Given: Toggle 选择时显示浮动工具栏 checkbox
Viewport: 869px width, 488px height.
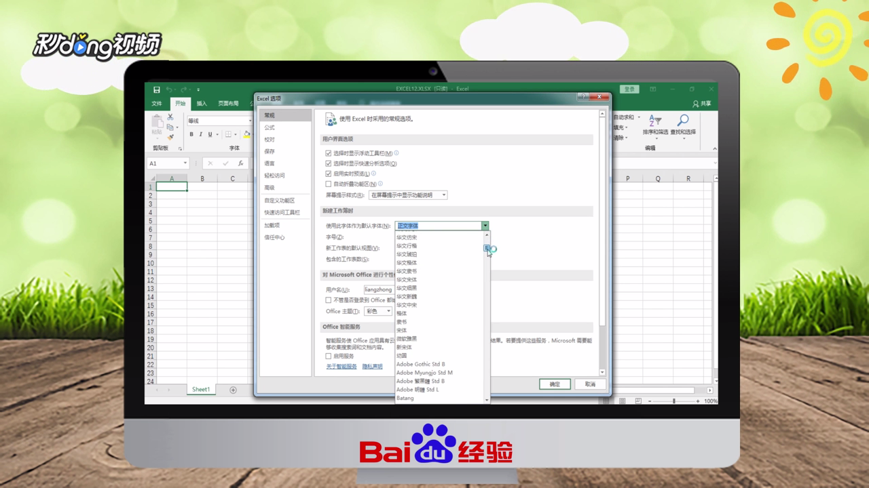Looking at the screenshot, I should click(x=329, y=154).
